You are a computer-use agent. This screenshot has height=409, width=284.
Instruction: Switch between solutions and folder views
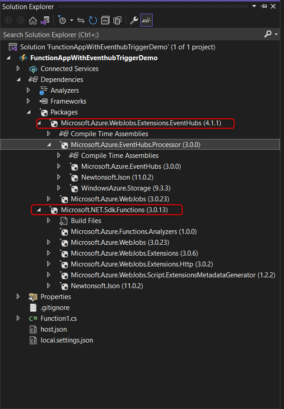(44, 20)
